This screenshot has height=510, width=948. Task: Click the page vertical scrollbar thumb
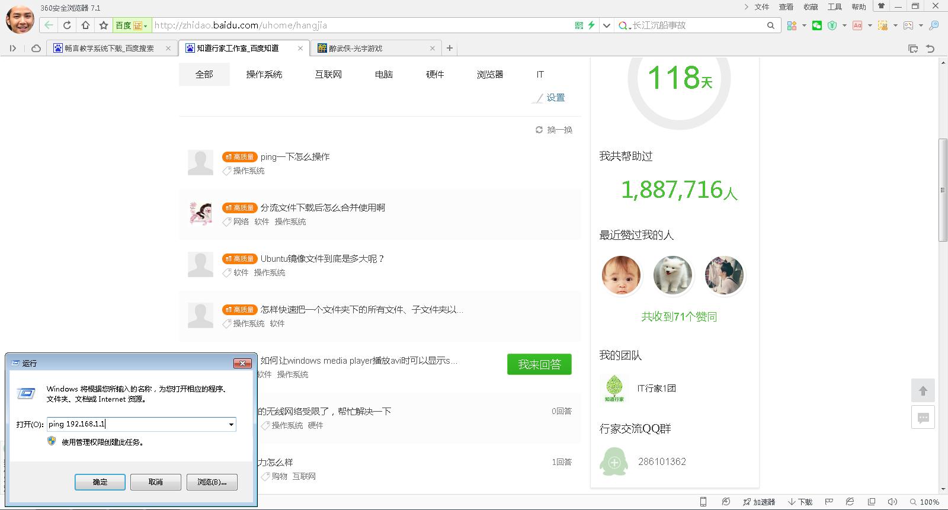click(943, 190)
